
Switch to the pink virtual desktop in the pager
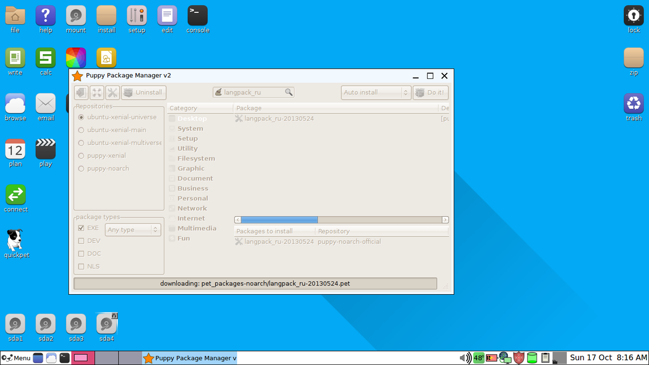pos(83,358)
